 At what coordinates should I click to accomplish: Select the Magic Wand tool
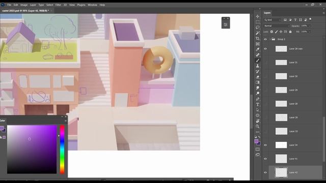click(x=258, y=33)
